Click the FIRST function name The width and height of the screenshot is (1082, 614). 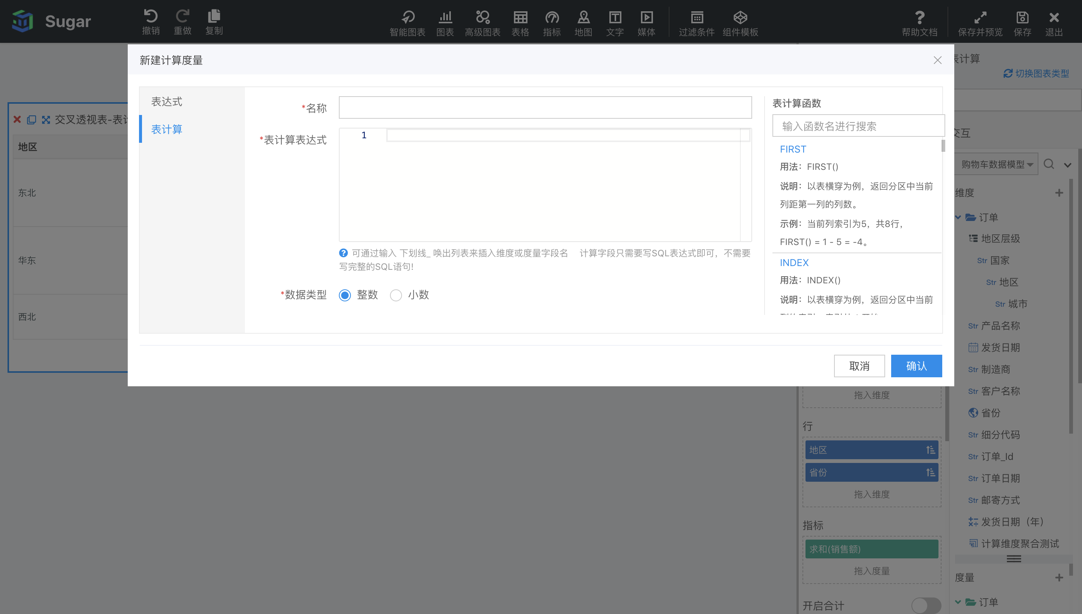point(793,149)
